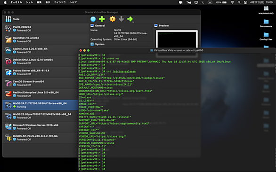Select the Alpine Linux 3.20.5 virtual machine
276x172 pixels.
point(41,50)
